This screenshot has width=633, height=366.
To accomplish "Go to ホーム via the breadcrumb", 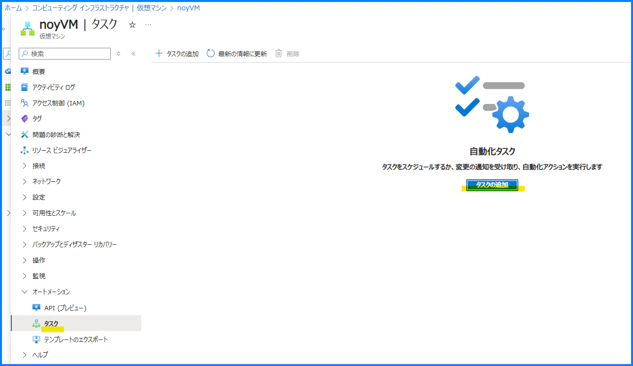I will (x=13, y=8).
